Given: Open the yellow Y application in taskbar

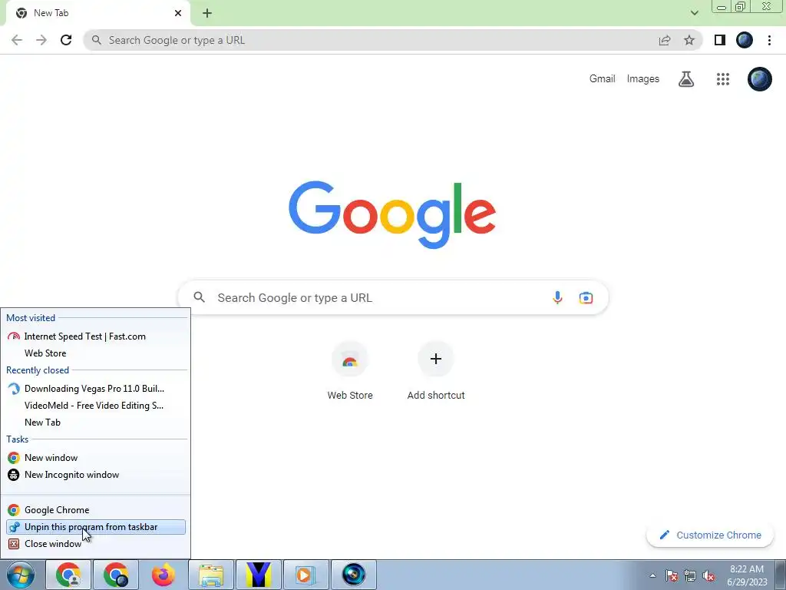Looking at the screenshot, I should pos(259,575).
